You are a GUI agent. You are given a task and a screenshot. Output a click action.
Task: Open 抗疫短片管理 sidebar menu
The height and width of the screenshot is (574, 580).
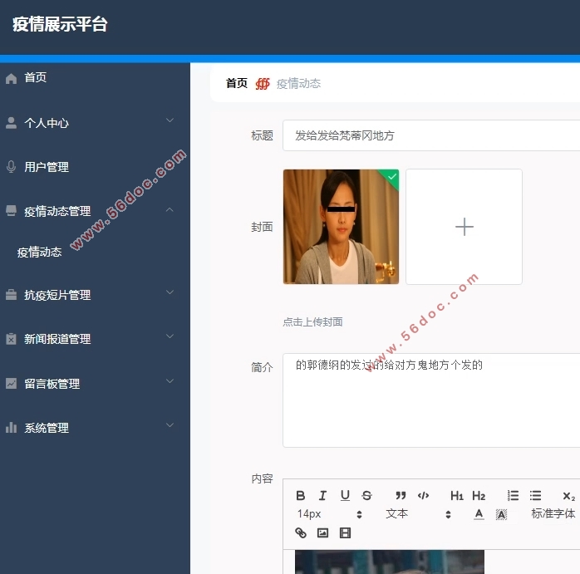click(x=57, y=295)
